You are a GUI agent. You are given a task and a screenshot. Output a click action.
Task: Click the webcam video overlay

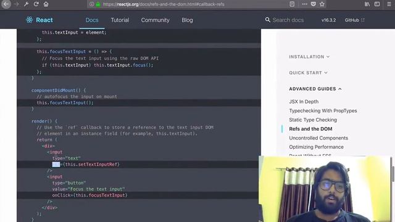pos(325,189)
